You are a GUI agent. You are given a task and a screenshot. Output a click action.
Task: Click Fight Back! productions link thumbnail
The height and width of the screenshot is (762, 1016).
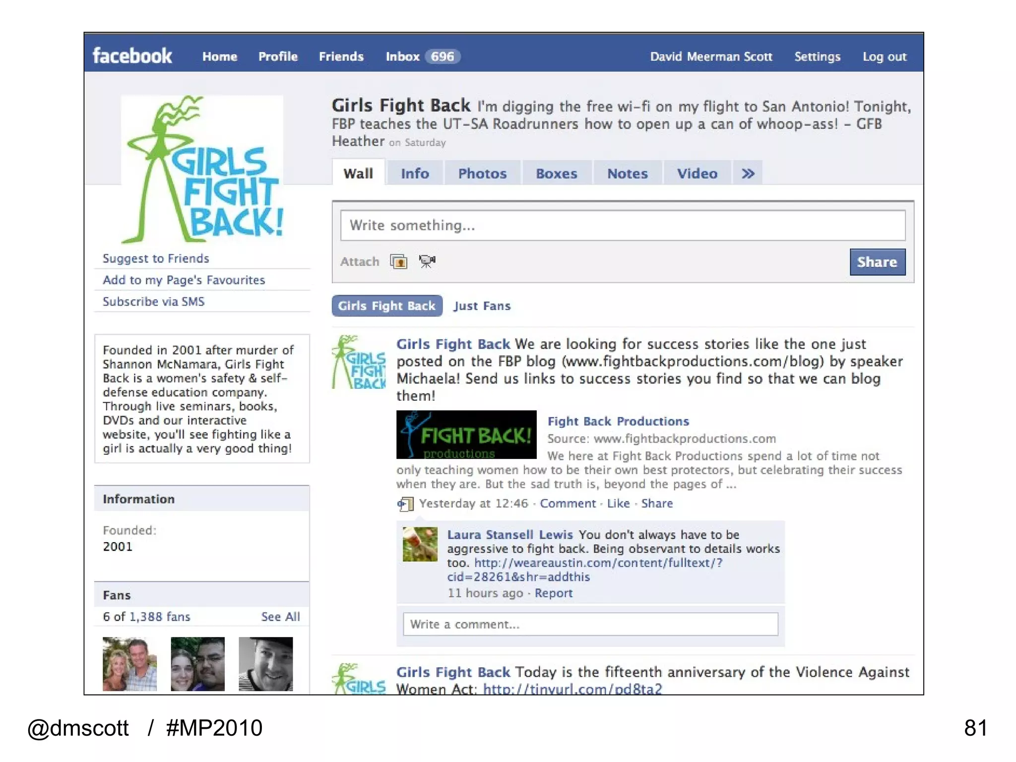click(x=466, y=435)
